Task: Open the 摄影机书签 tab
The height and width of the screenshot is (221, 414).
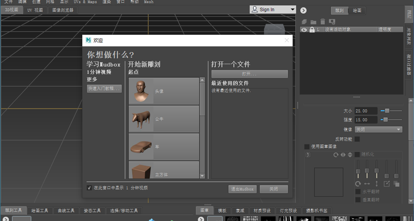Action: 316,211
